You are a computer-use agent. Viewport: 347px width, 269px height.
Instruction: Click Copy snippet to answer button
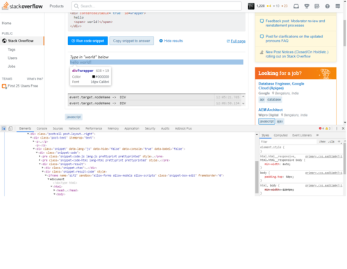coord(132,41)
